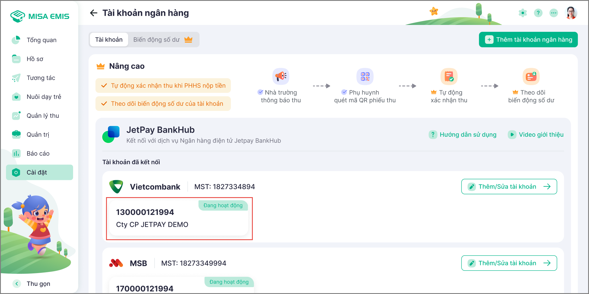589x294 pixels.
Task: Click the MSB bank logo
Action: (x=116, y=263)
